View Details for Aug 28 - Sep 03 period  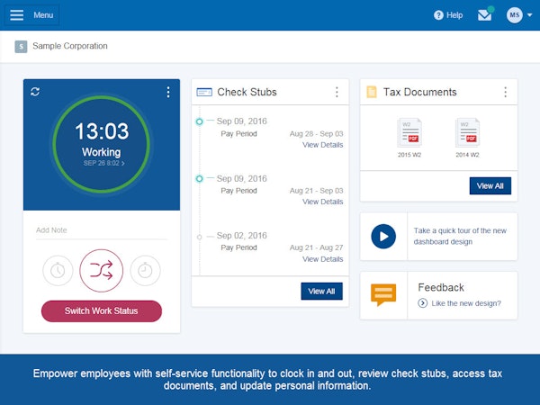[x=323, y=145]
